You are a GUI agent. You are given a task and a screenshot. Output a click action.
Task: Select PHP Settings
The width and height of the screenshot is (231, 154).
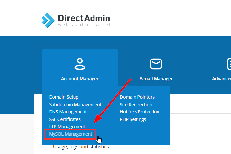tap(133, 119)
